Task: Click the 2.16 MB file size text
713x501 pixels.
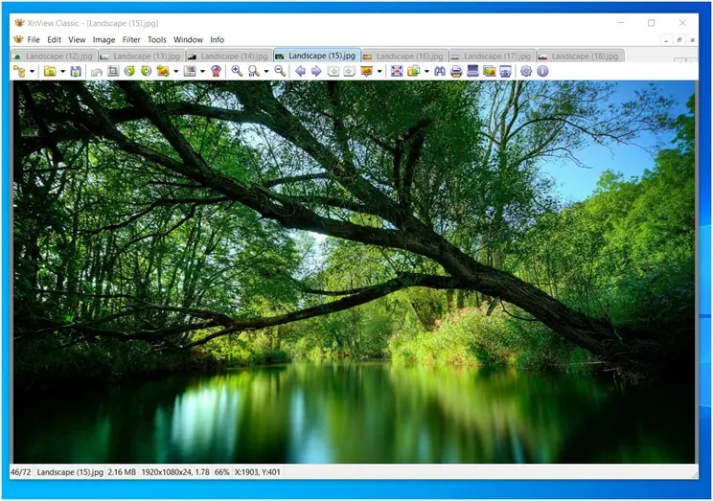Action: point(122,472)
